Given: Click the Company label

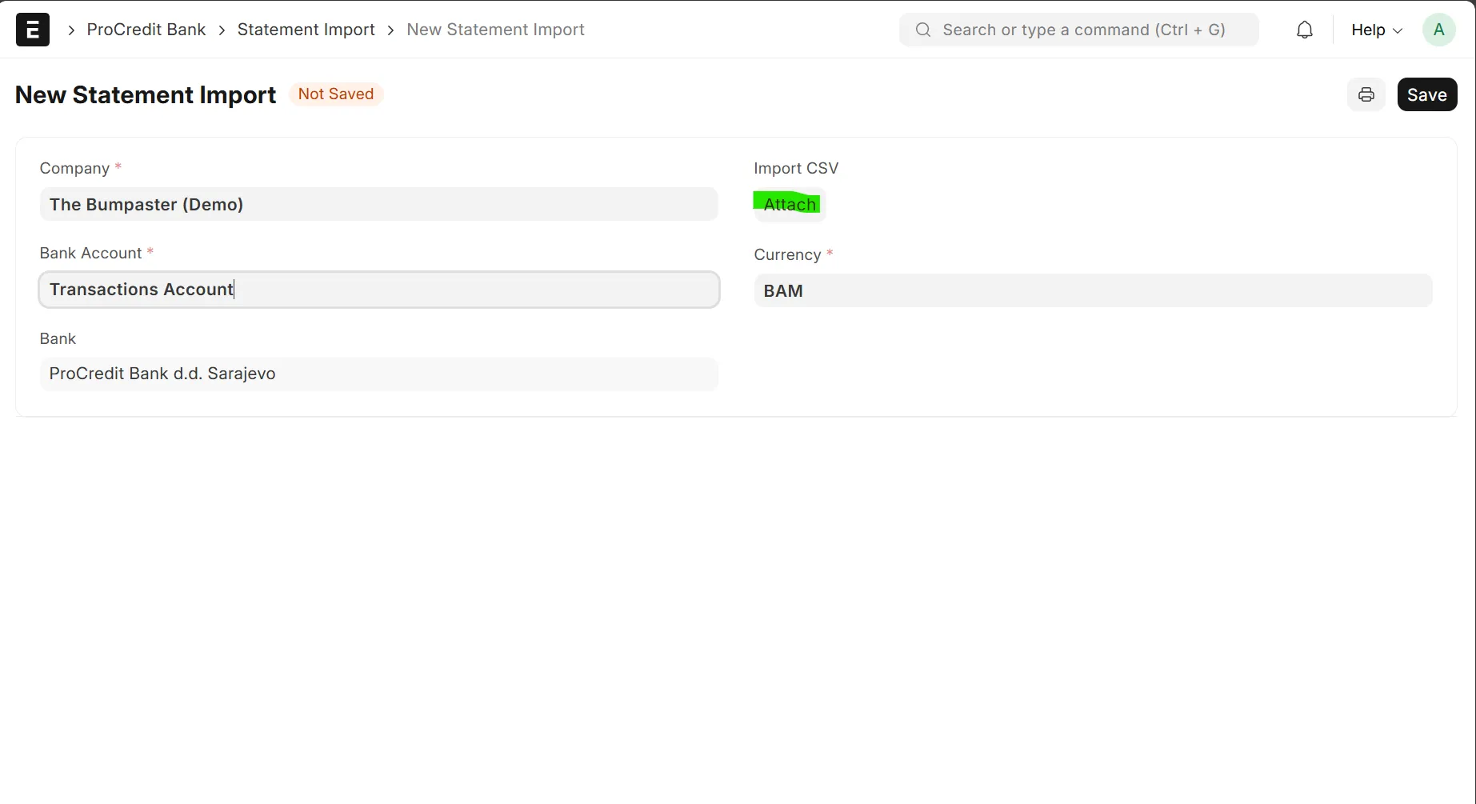Looking at the screenshot, I should pos(74,168).
